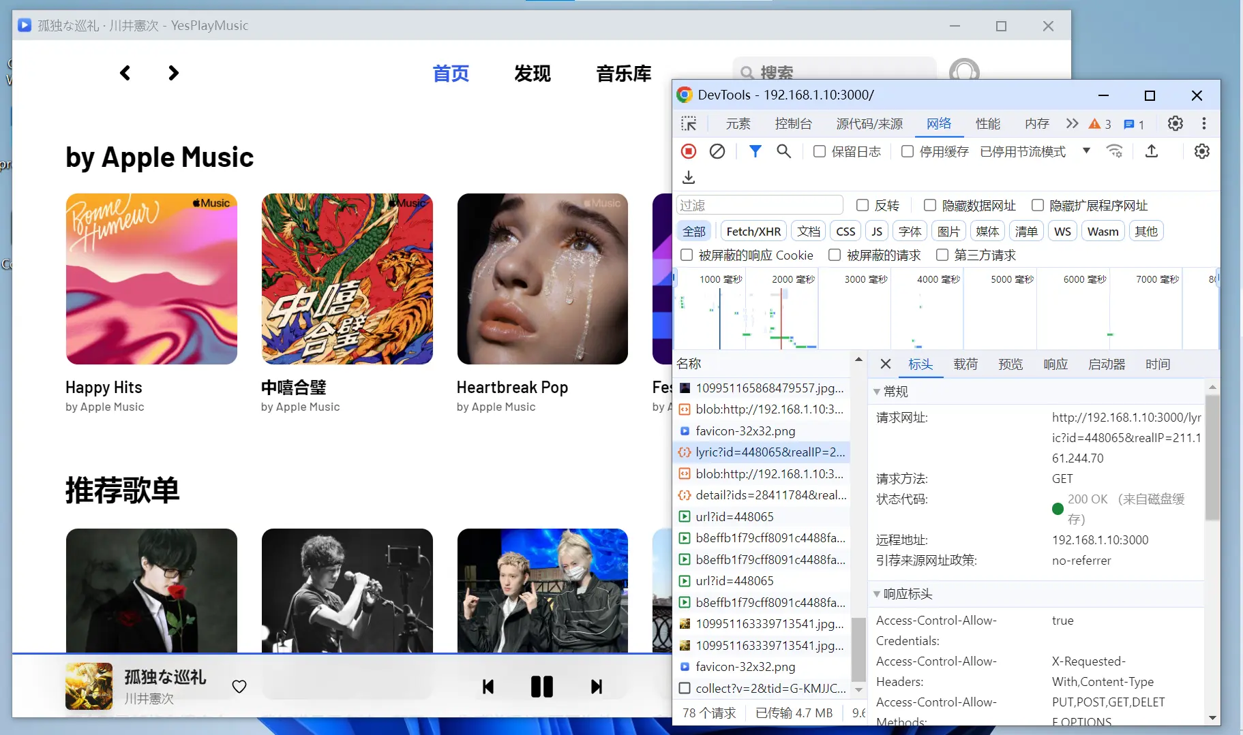Open the Heartbreak Pop playlist cover

tap(542, 279)
